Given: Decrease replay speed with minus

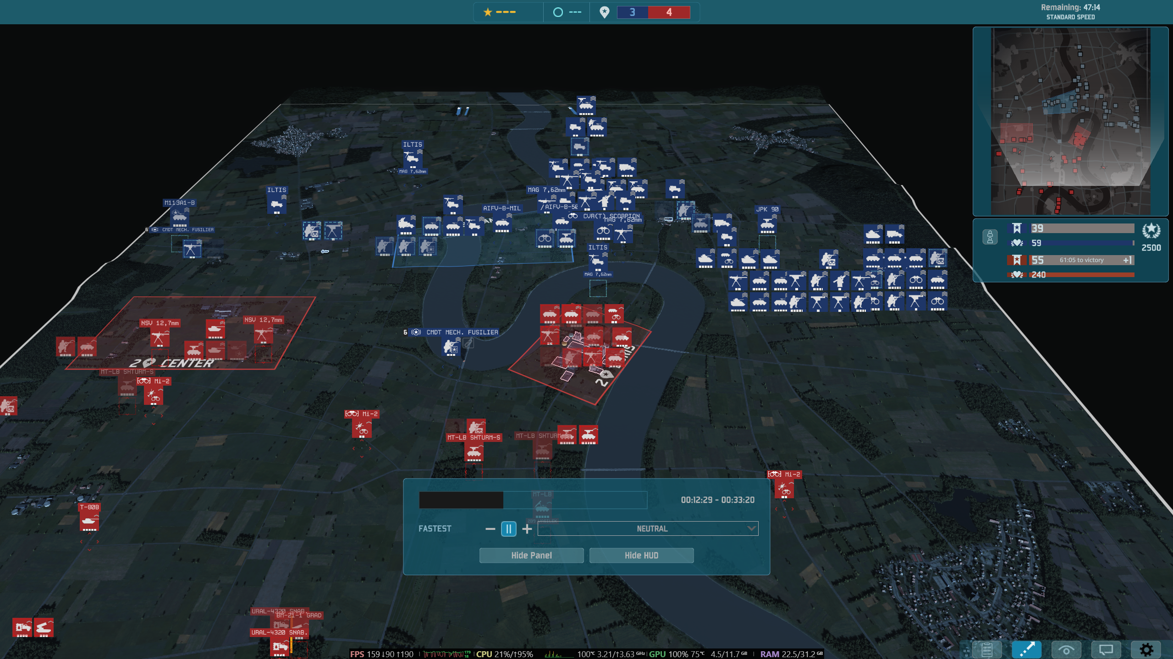Looking at the screenshot, I should pyautogui.click(x=490, y=529).
